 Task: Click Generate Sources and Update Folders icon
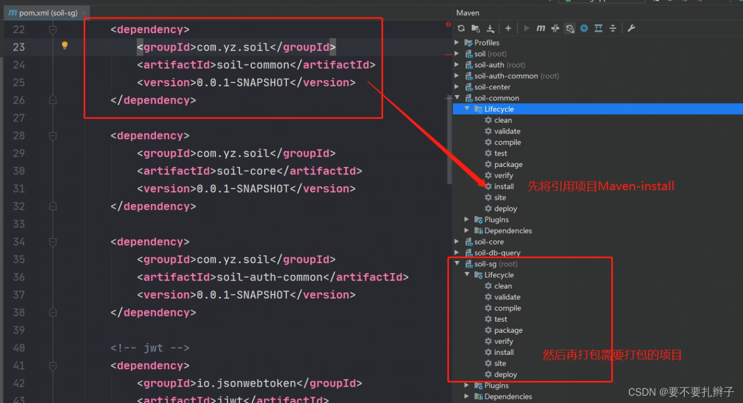[476, 28]
